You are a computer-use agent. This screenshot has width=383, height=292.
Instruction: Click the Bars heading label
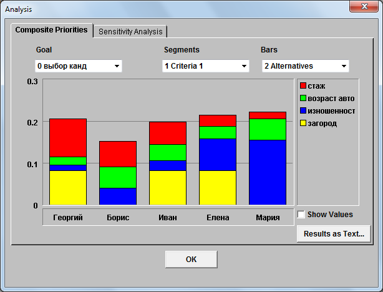pyautogui.click(x=269, y=50)
